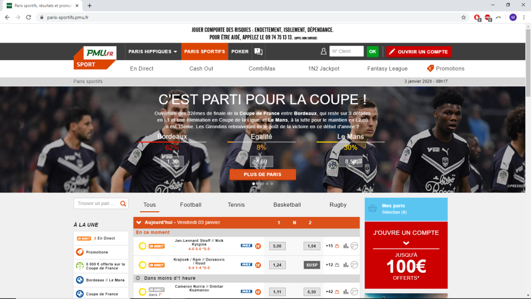
Task: Open the Fantasy League page
Action: coord(387,69)
